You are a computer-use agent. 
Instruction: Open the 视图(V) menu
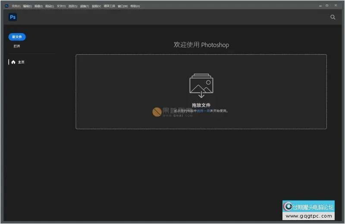click(96, 6)
